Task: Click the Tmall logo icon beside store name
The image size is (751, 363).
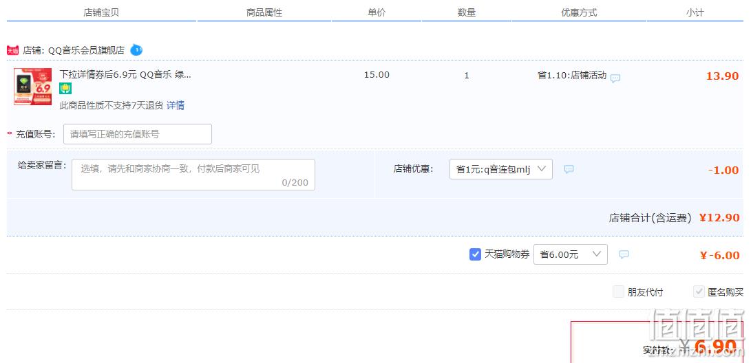Action: pos(12,50)
